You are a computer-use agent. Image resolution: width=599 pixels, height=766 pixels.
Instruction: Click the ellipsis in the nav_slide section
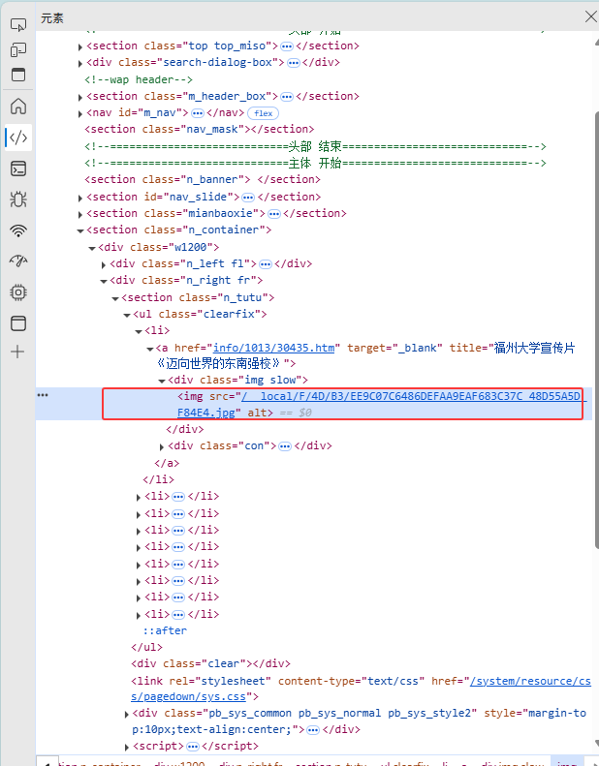pos(248,198)
